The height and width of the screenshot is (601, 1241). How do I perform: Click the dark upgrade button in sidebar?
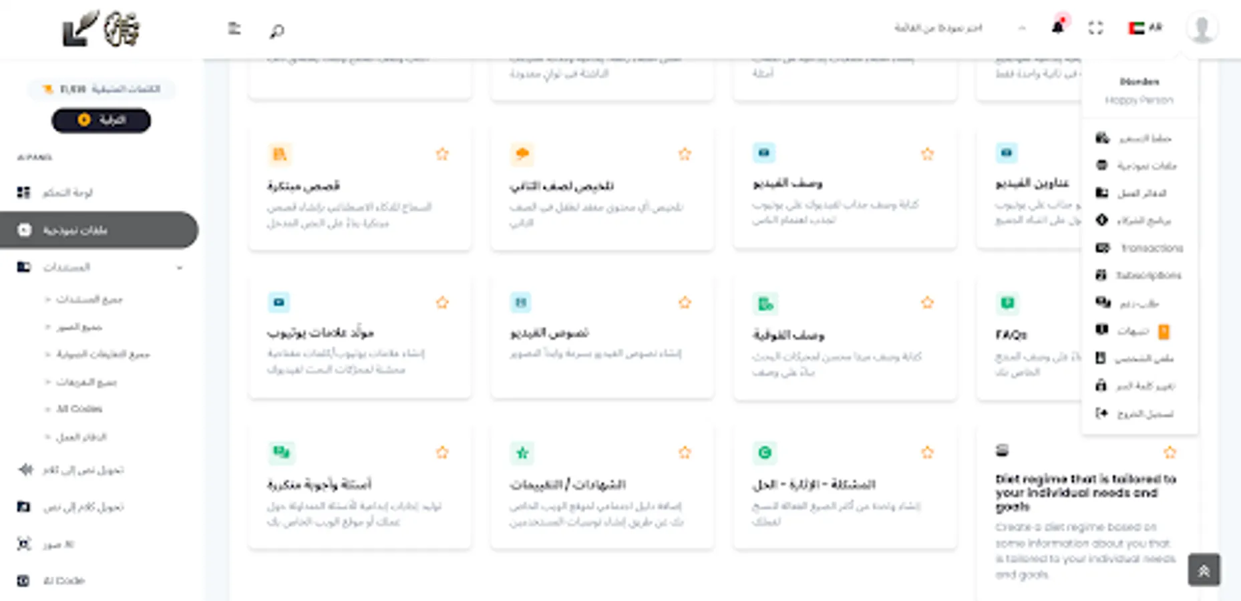click(101, 120)
